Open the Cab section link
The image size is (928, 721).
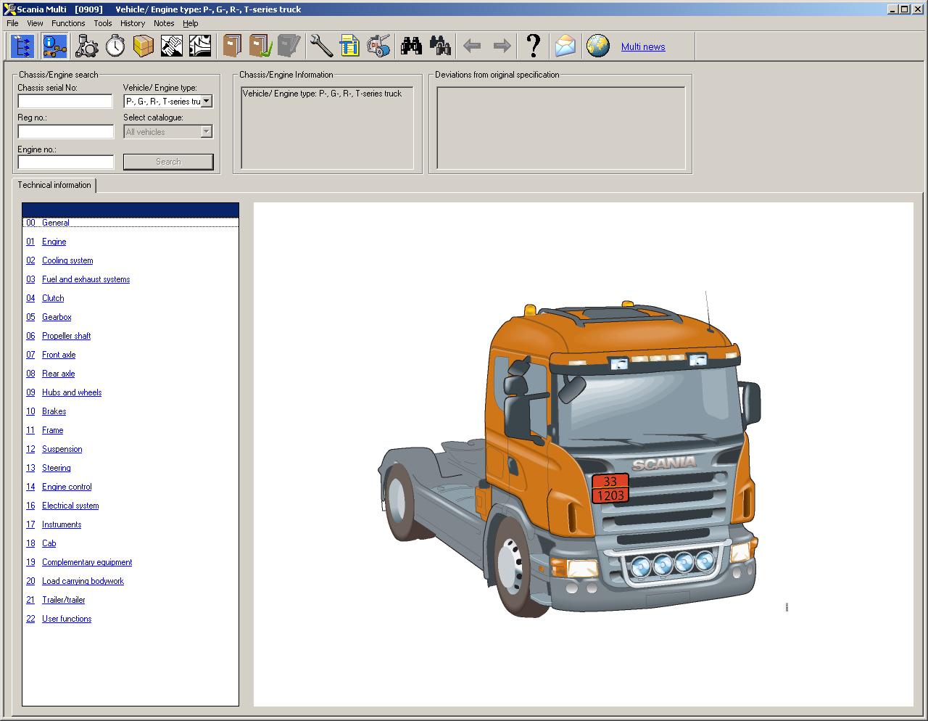pos(49,543)
